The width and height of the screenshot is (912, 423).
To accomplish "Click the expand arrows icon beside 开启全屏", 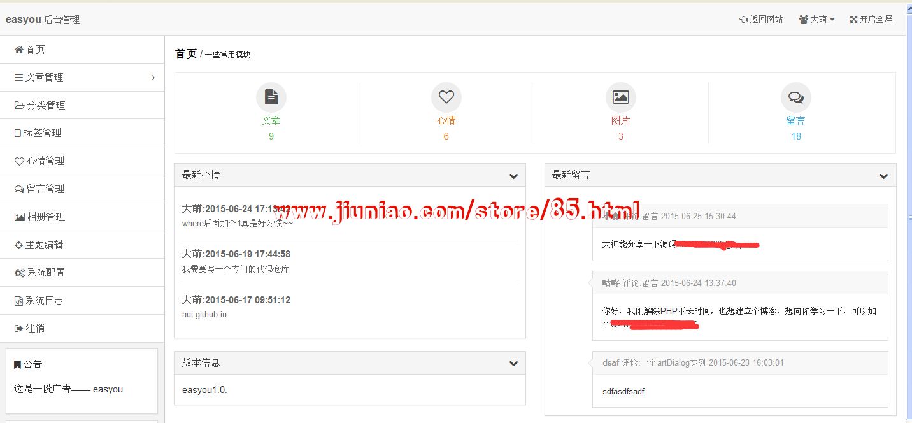I will coord(854,20).
